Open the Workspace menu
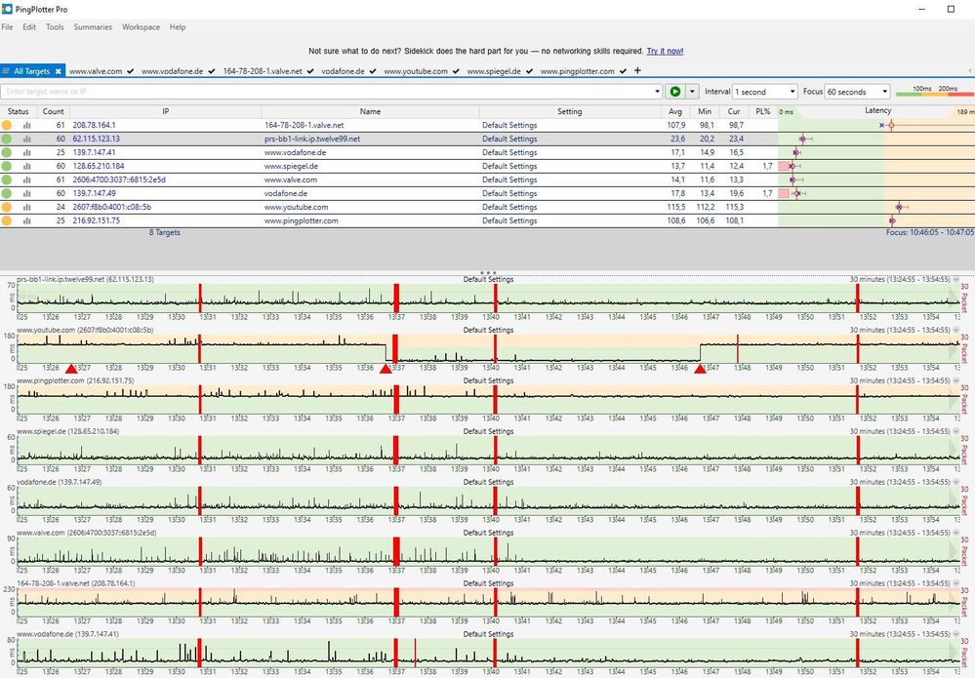Viewport: 975px width, 678px height. [x=141, y=27]
